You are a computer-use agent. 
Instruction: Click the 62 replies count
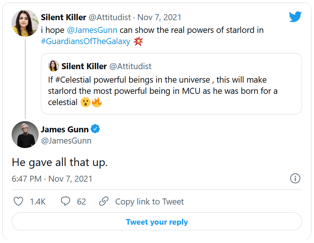(81, 202)
